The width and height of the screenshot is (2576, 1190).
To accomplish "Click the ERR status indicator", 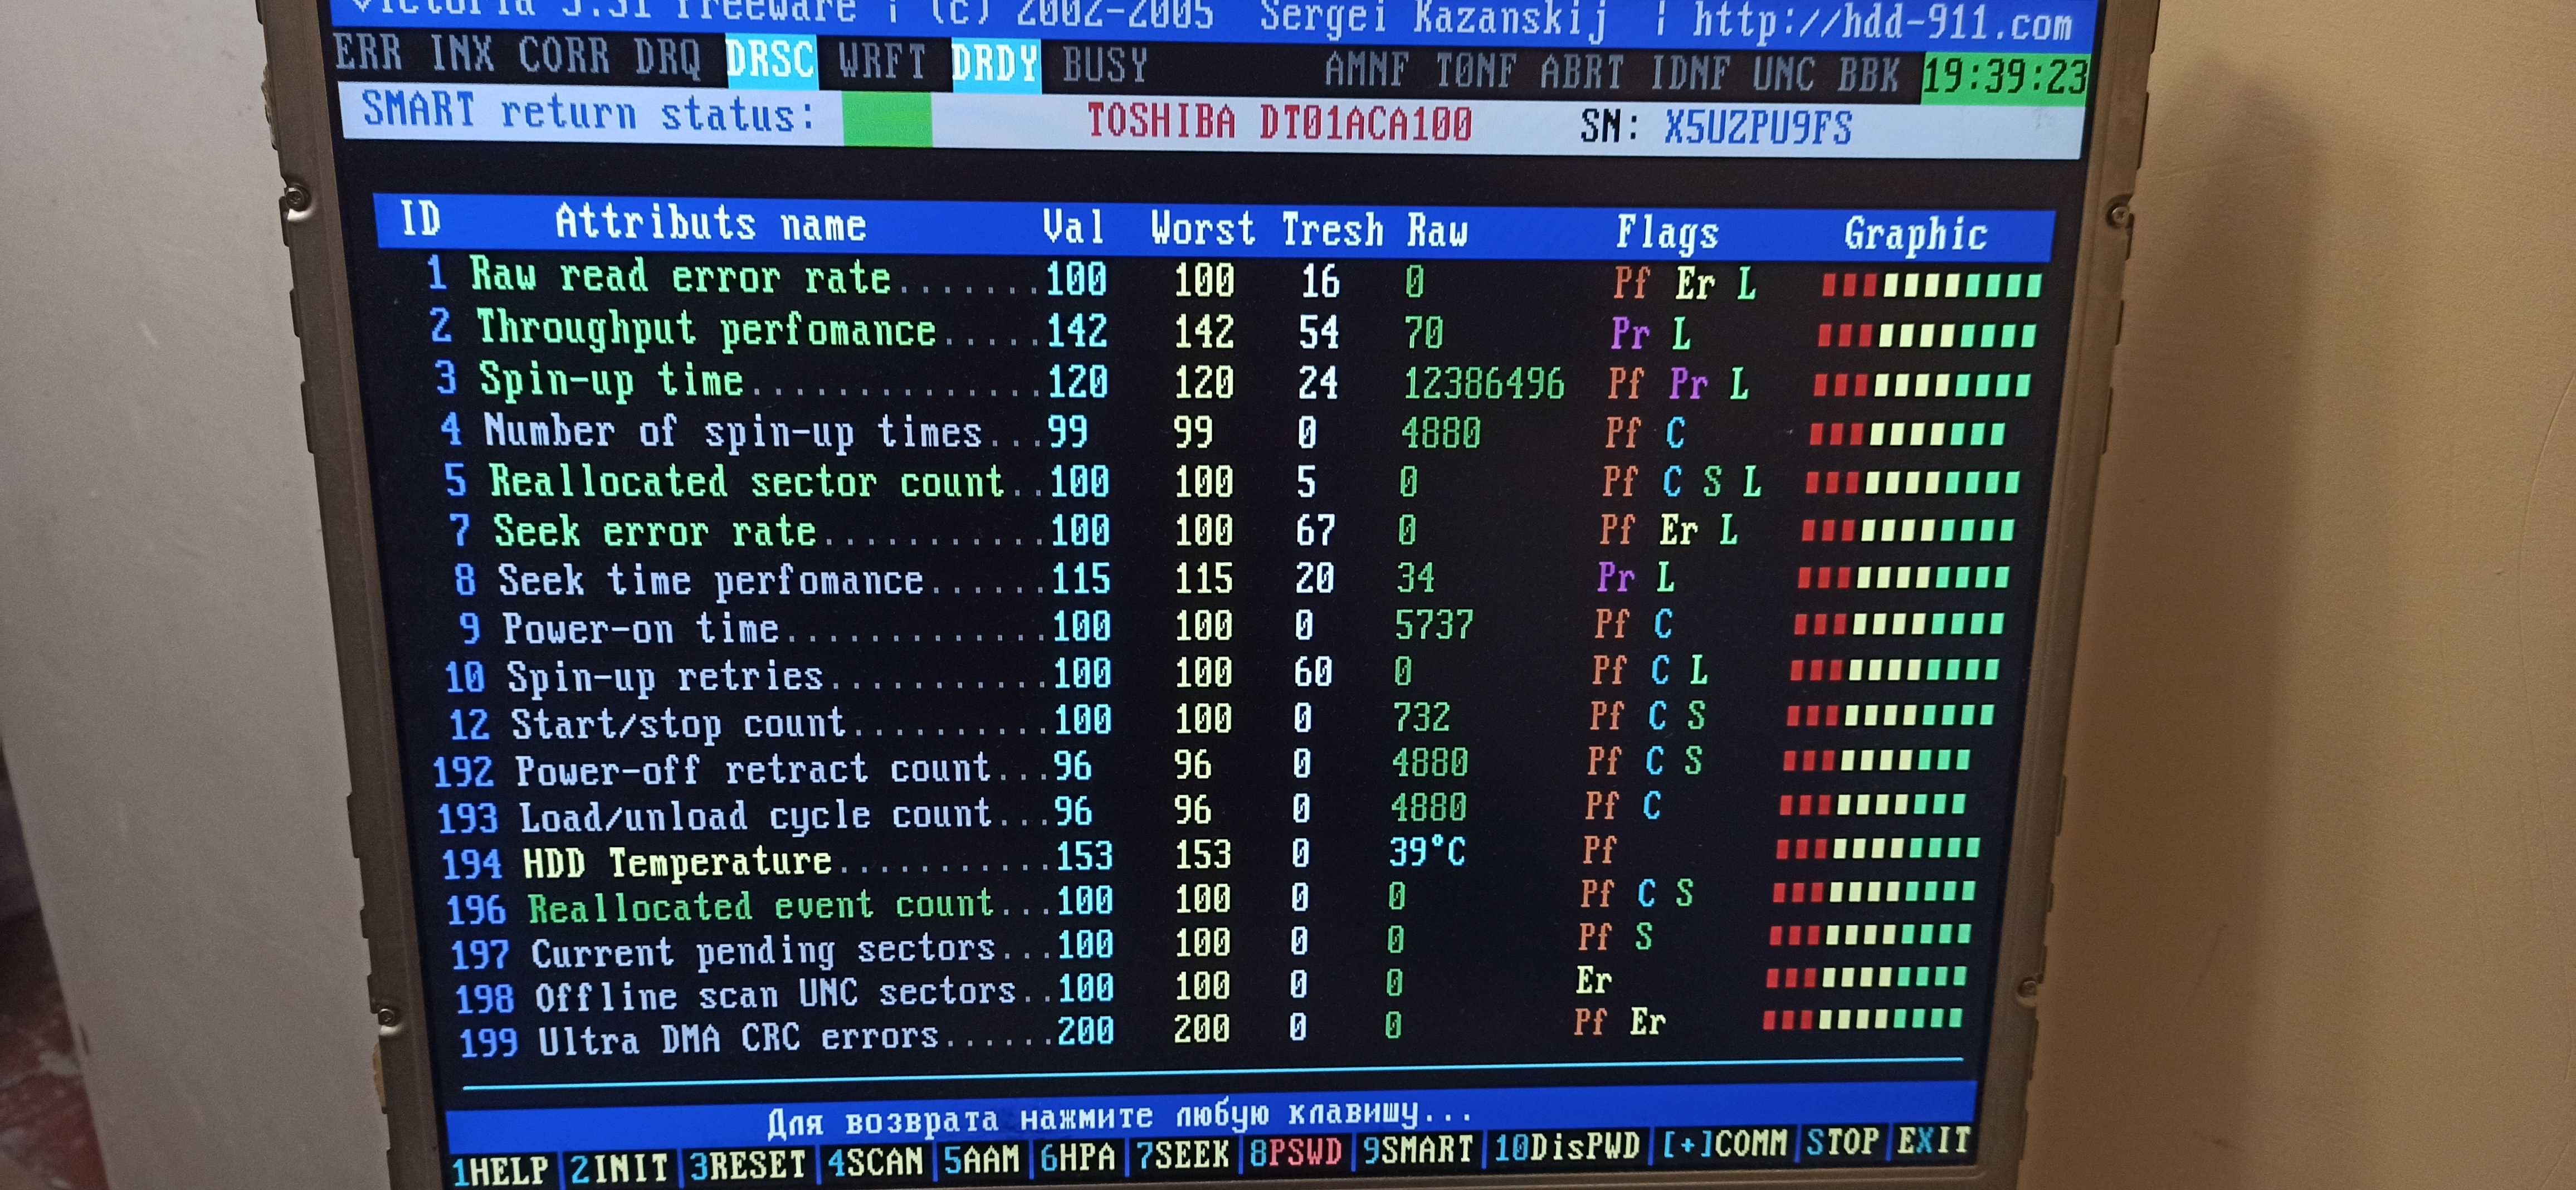I will click(368, 52).
